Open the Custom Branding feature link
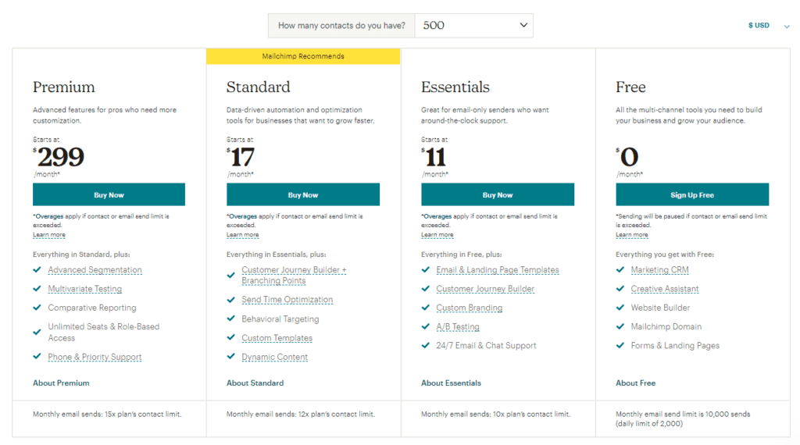Screen dimensions: 800x445 470,308
